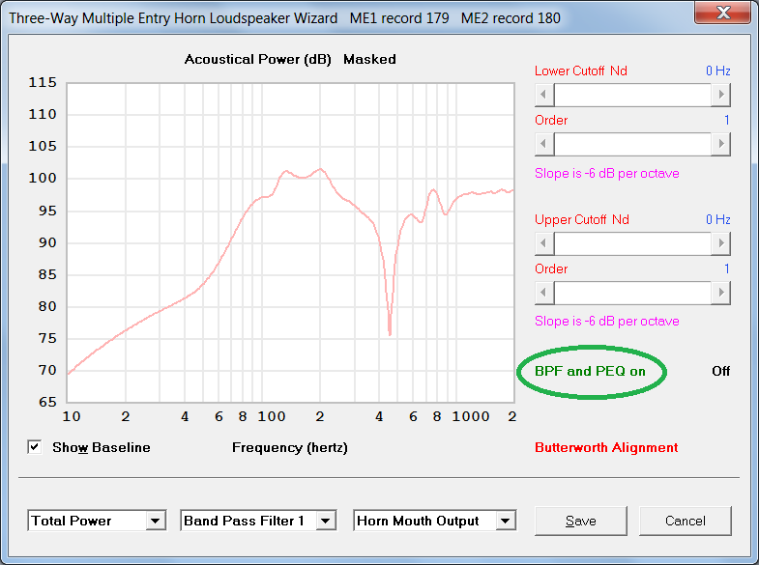Click the lower Order slider track

coord(632,144)
